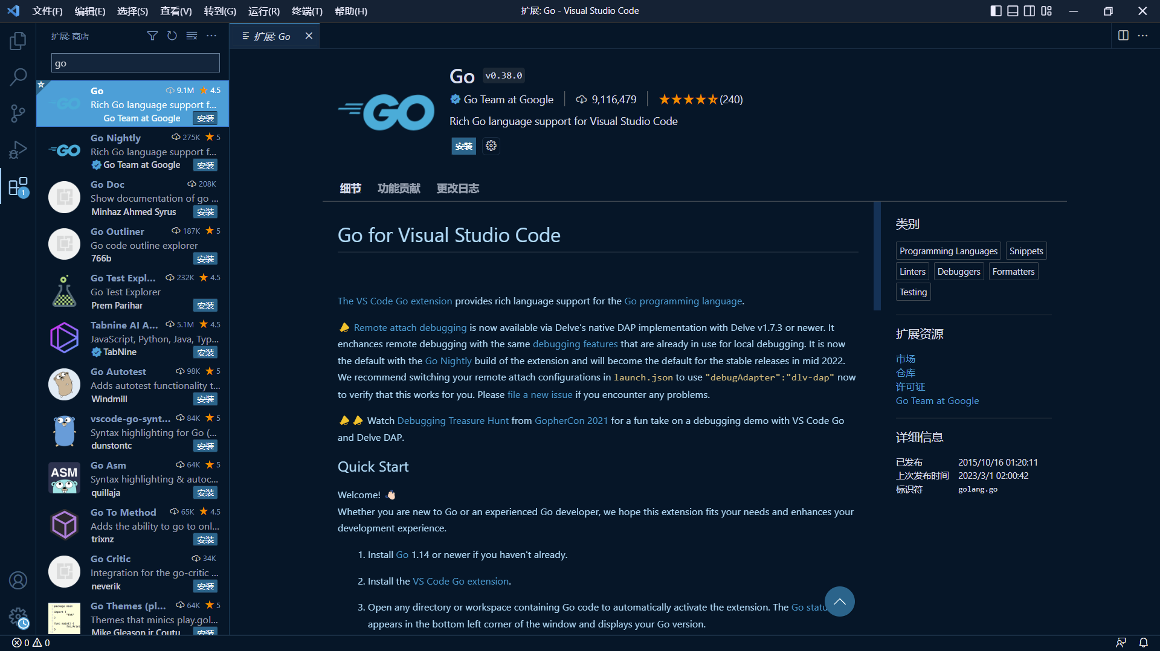Viewport: 1160px width, 651px height.
Task: Split the editor to the right
Action: click(1123, 36)
